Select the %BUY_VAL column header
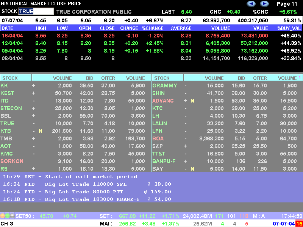Image resolution: width=303 pixels, height=227 pixels. (x=289, y=28)
